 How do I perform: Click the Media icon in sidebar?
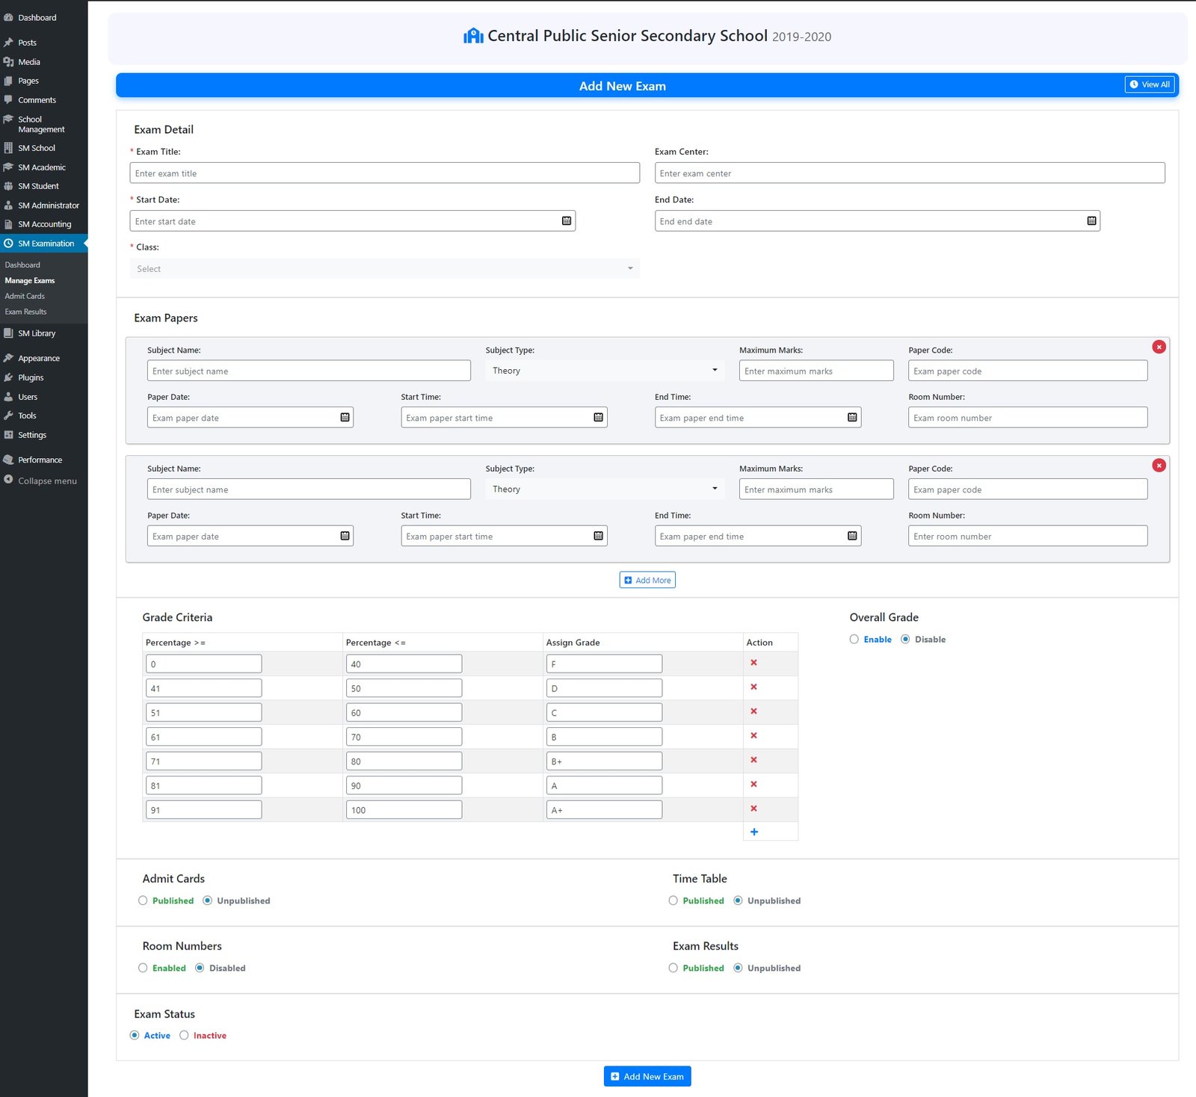pos(8,62)
